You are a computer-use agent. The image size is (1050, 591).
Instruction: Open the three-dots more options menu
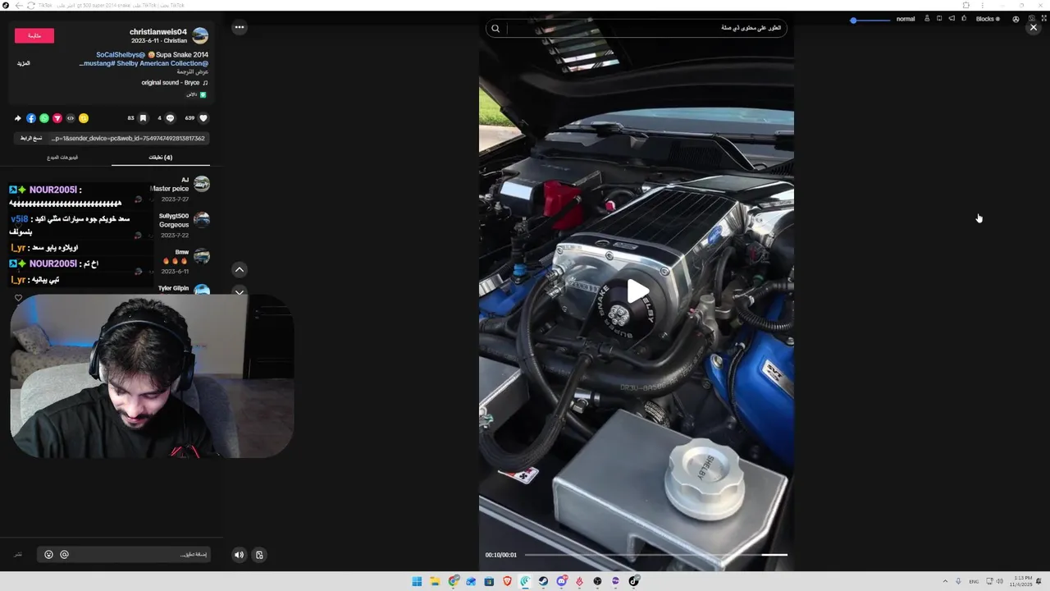click(240, 27)
